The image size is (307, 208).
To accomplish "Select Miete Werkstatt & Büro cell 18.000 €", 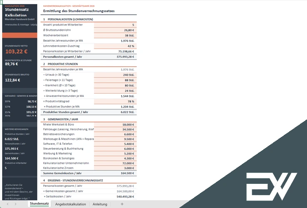I will 115,124.
